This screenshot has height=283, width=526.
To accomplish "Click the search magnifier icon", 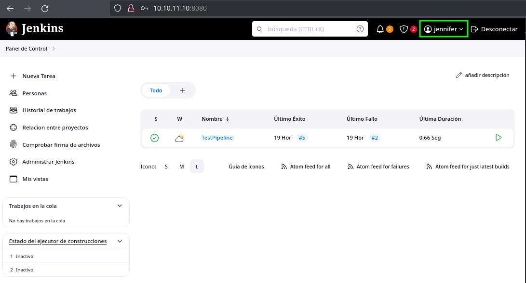I will 259,29.
